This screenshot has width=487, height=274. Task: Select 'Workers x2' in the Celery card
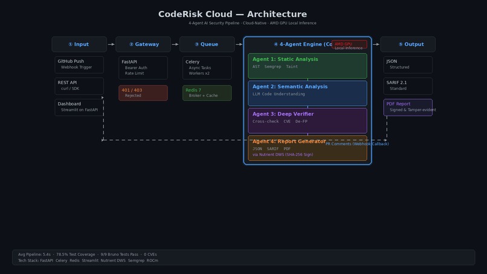tap(199, 73)
